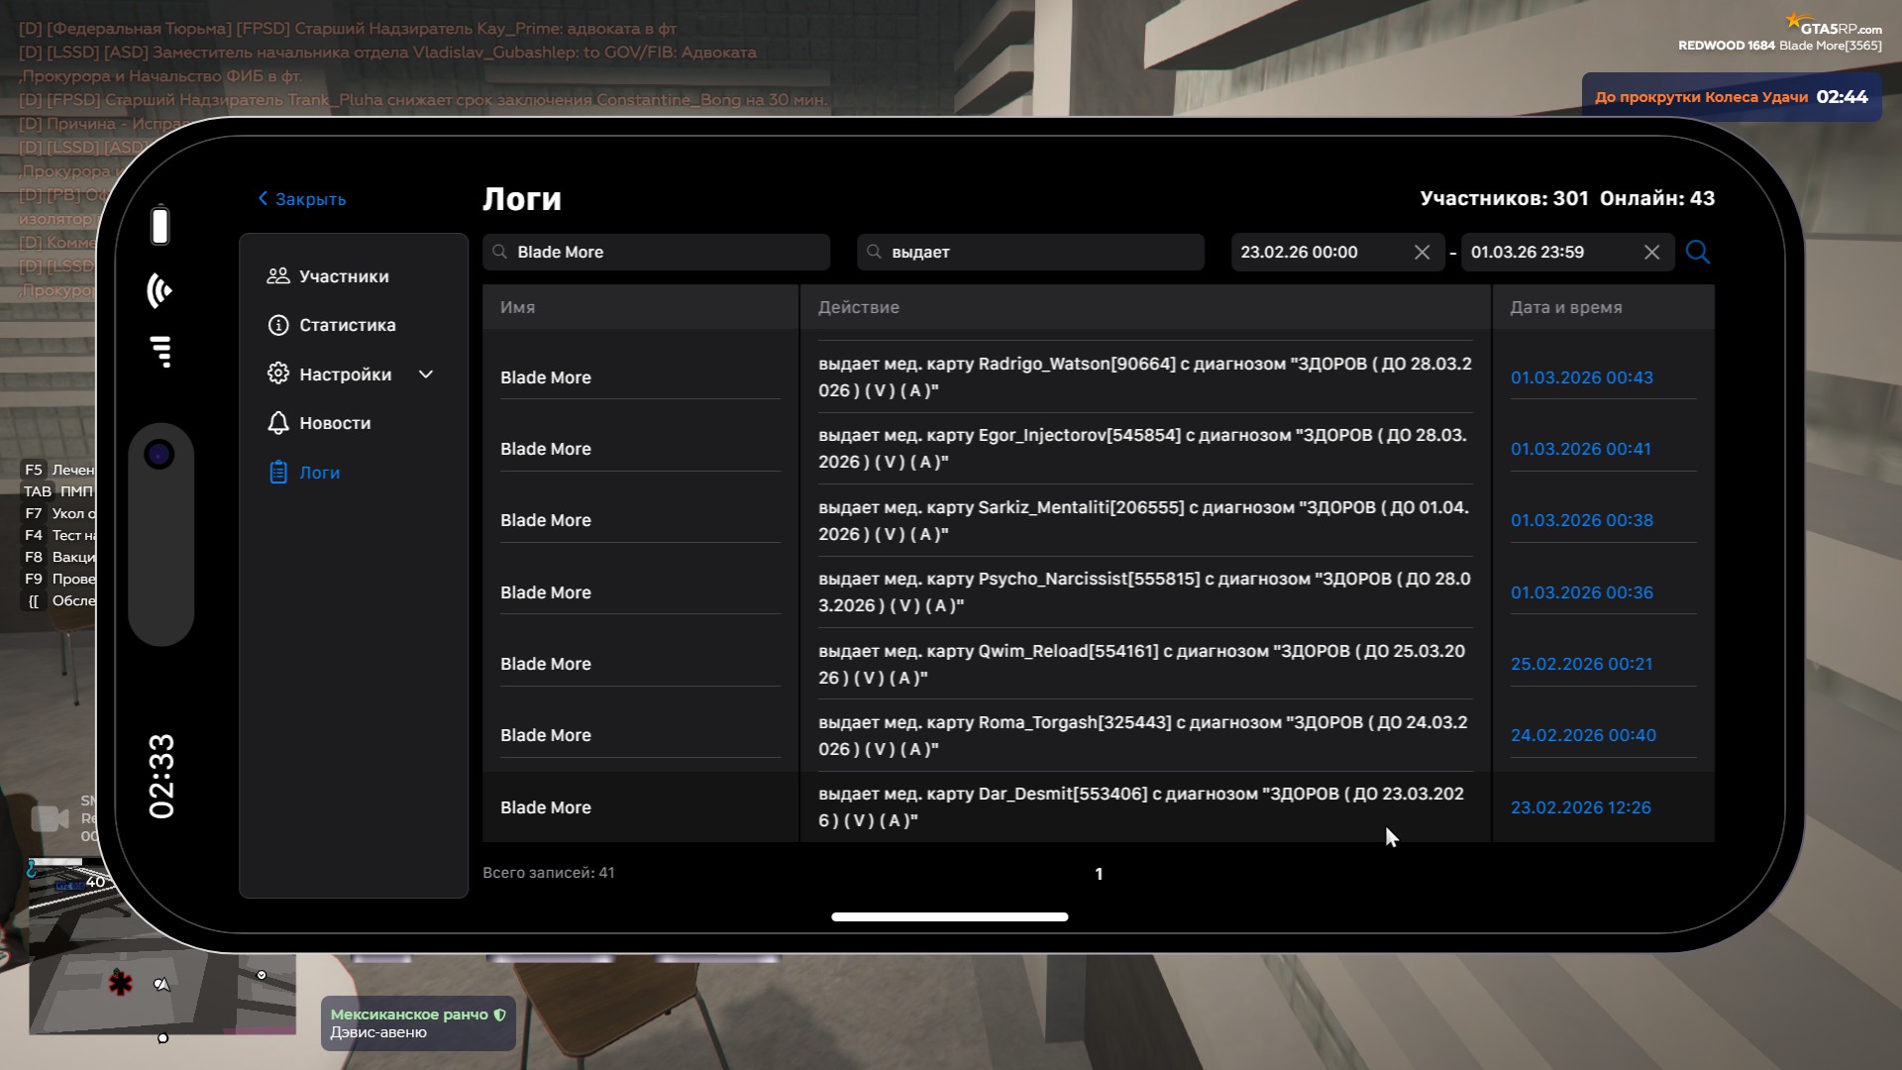The image size is (1902, 1070).
Task: Open log entry dated 01.03.2026 00:43
Action: (x=1581, y=377)
